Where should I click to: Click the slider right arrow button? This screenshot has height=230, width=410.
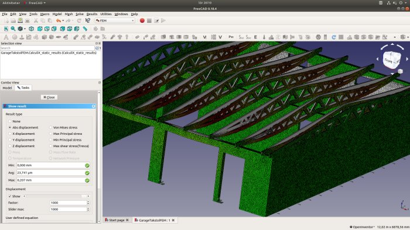[88, 196]
